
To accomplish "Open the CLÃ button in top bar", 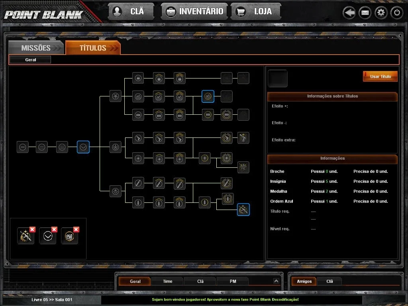I will (131, 12).
